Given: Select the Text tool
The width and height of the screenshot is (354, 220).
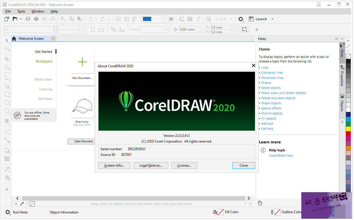Looking at the screenshot, I should click(x=7, y=121).
